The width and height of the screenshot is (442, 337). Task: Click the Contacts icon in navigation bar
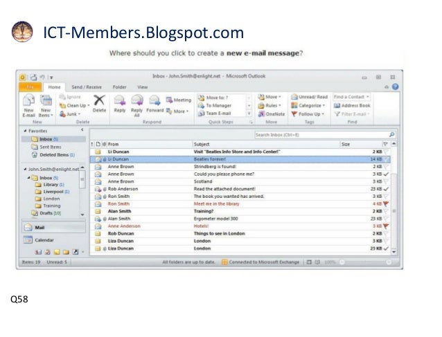[38, 252]
